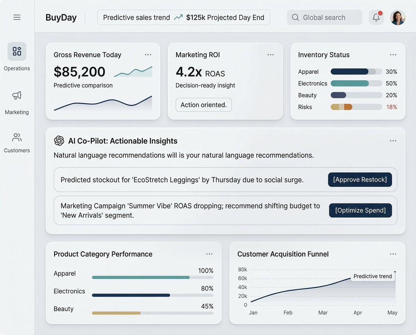Click the Apparel inventory progress bar
This screenshot has width=416, height=335.
coord(356,72)
